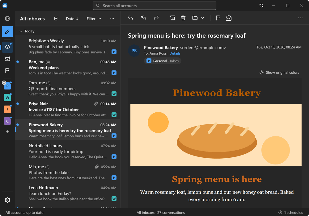
Task: Toggle unread dot on Weekend plans email
Action: (18, 62)
